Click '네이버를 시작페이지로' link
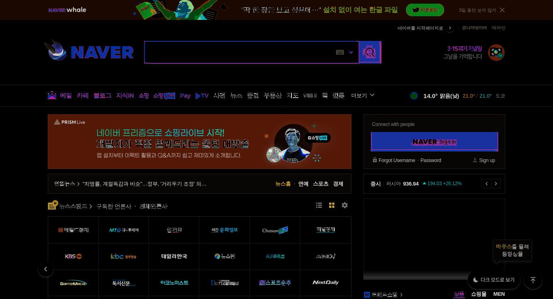The image size is (553, 299). click(420, 28)
